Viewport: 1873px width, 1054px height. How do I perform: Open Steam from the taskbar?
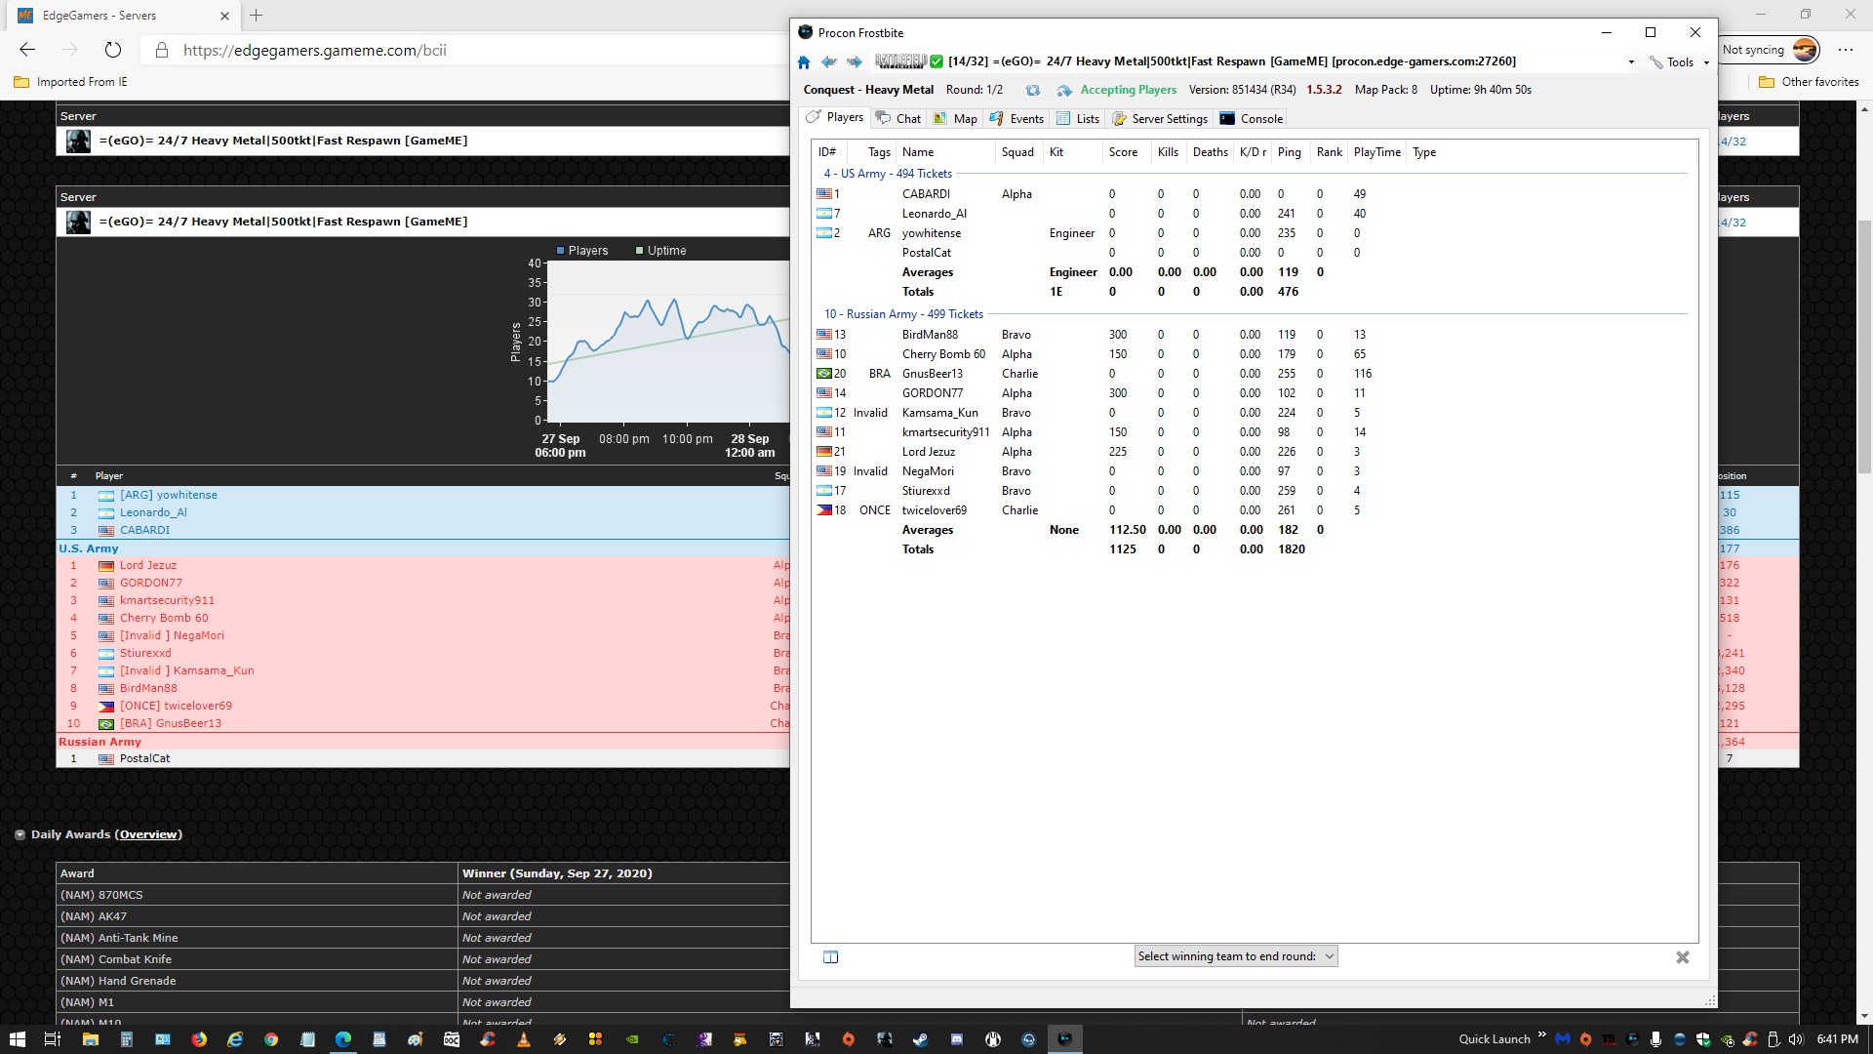(x=920, y=1039)
